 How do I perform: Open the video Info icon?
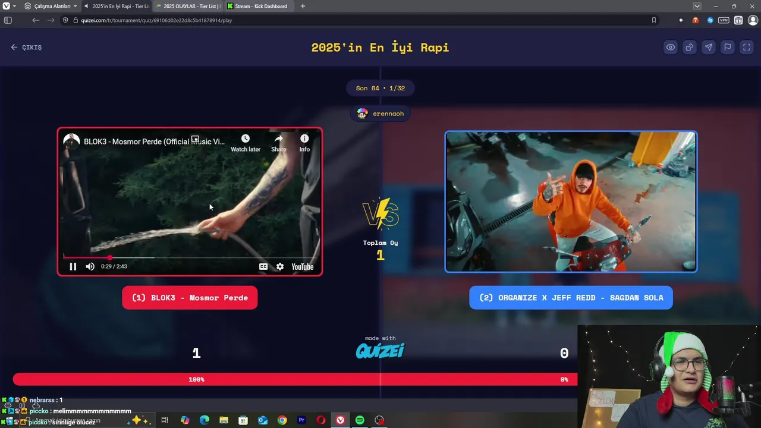[304, 143]
